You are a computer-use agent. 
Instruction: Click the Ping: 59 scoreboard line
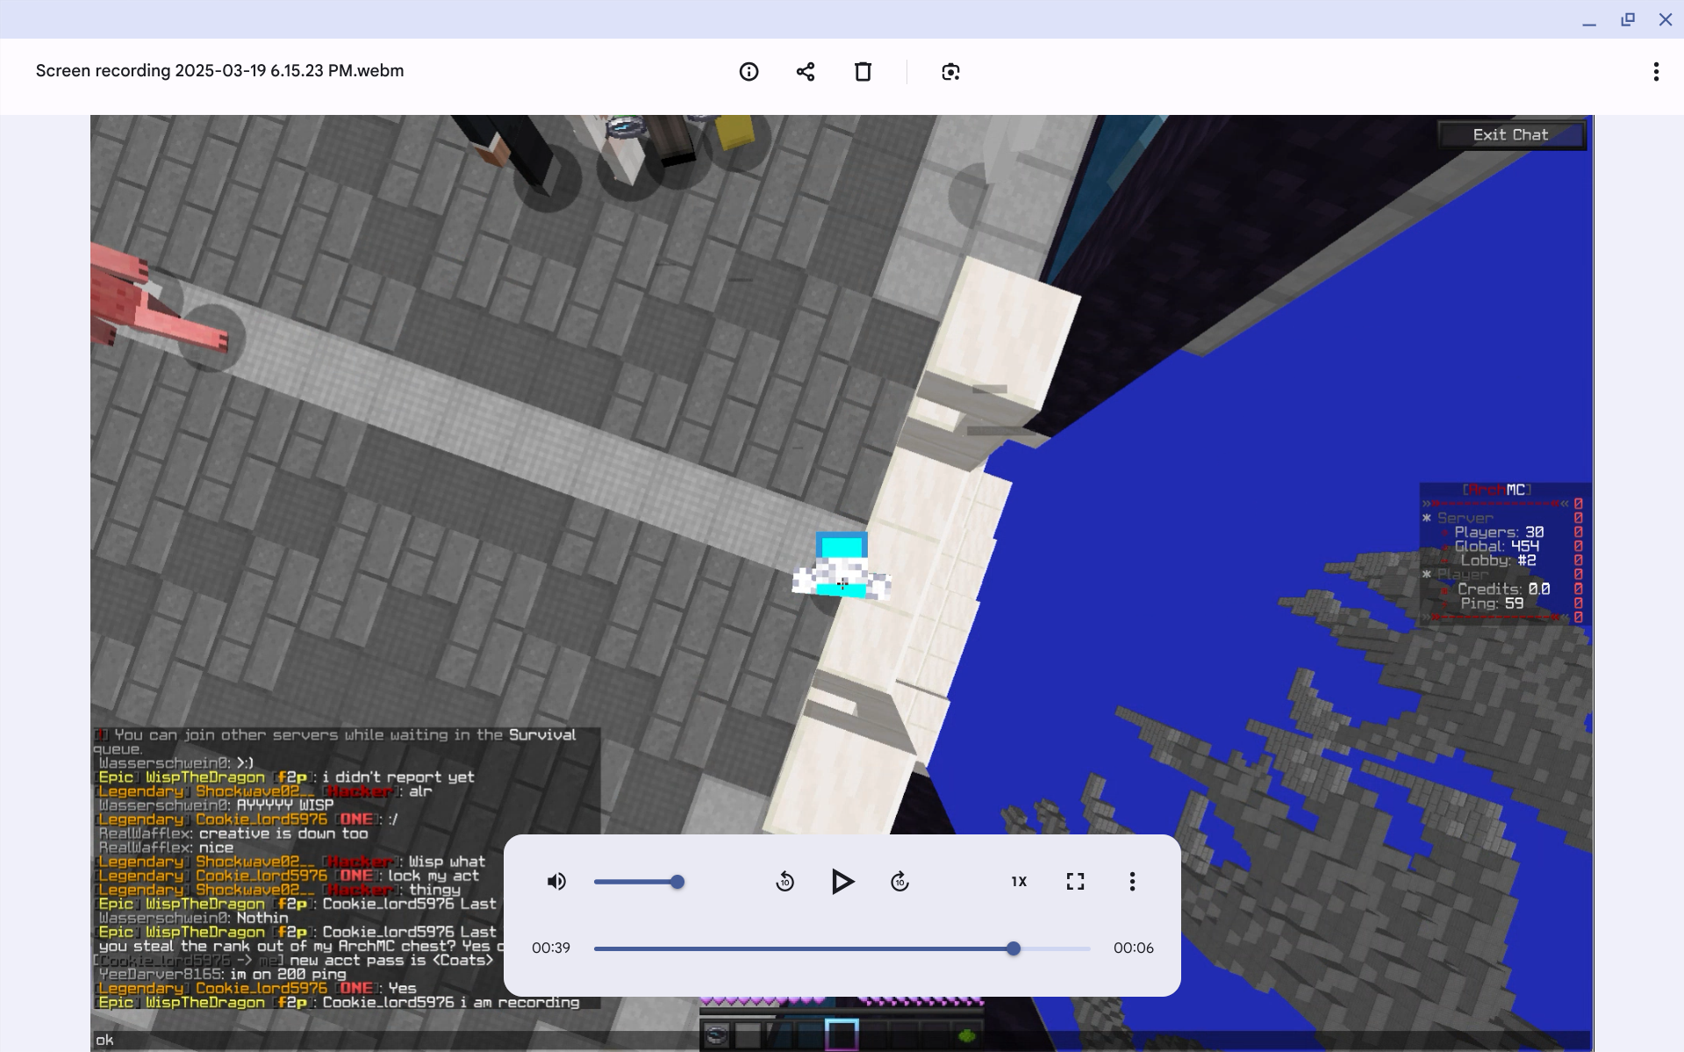click(x=1492, y=604)
